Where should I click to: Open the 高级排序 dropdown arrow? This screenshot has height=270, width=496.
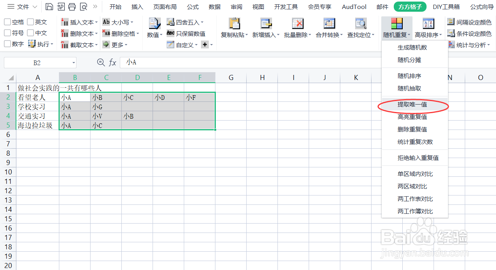pyautogui.click(x=440, y=35)
